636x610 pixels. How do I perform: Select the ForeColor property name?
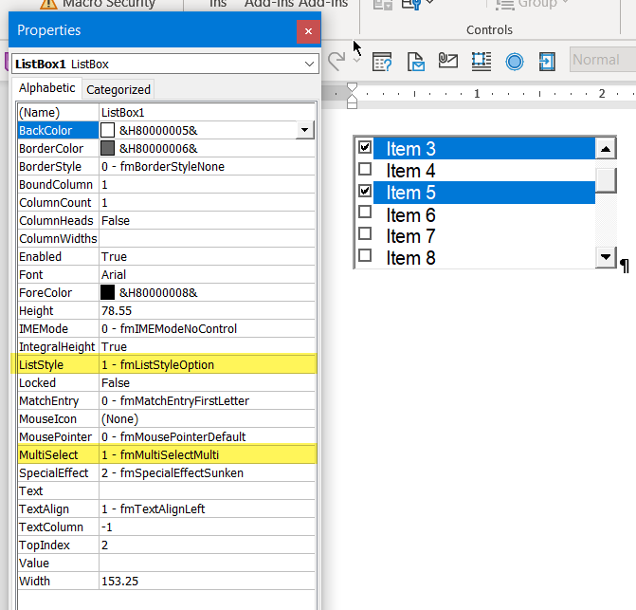(x=58, y=292)
